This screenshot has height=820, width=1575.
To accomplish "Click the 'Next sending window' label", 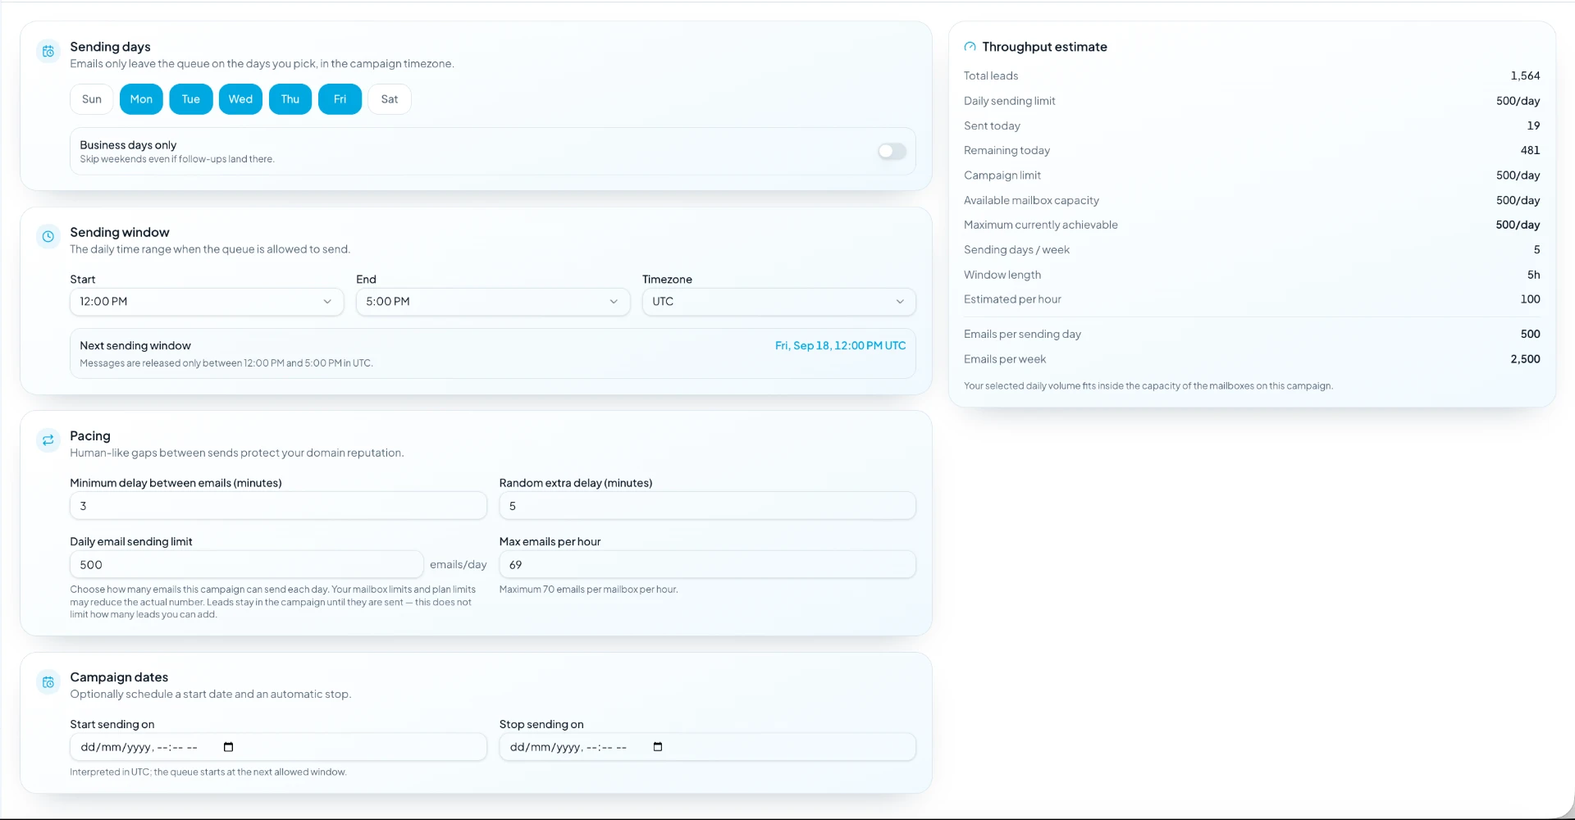I will click(135, 346).
